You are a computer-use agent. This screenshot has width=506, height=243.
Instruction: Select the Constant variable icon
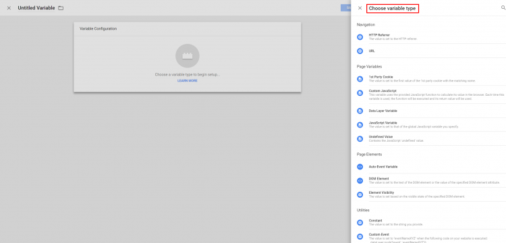click(x=360, y=222)
